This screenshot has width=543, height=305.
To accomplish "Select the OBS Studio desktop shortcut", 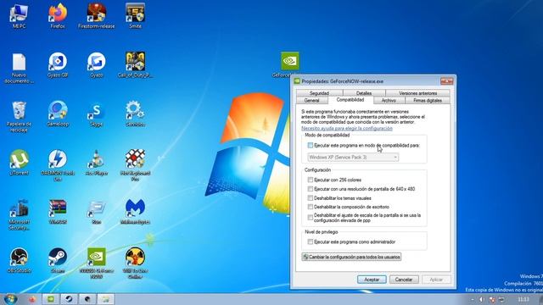I will (19, 260).
